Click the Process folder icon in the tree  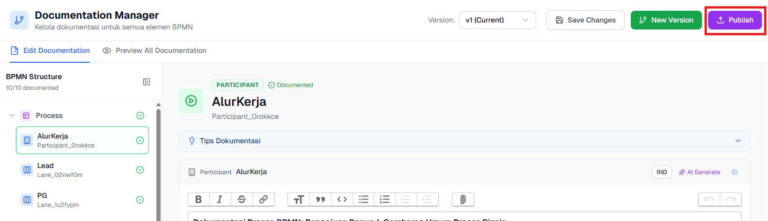[26, 116]
